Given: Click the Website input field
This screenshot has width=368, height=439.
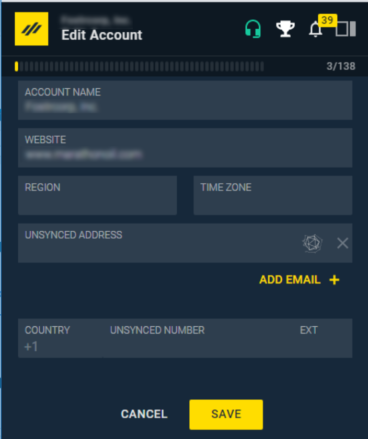Looking at the screenshot, I should click(185, 148).
